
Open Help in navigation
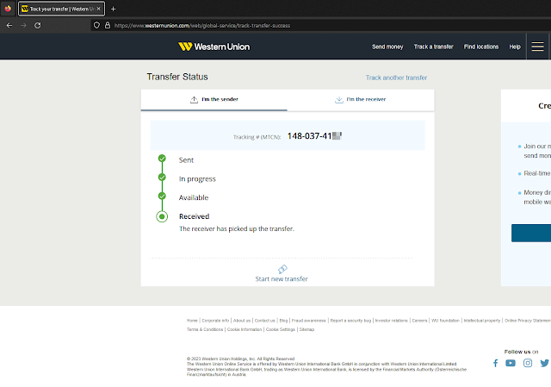click(x=515, y=47)
